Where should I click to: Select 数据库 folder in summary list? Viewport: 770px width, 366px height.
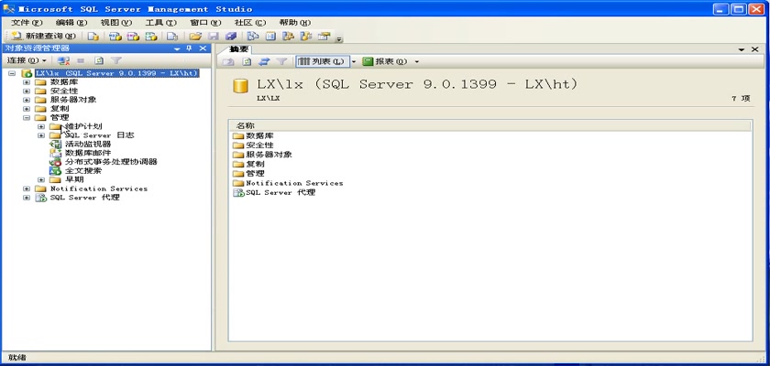click(x=259, y=135)
